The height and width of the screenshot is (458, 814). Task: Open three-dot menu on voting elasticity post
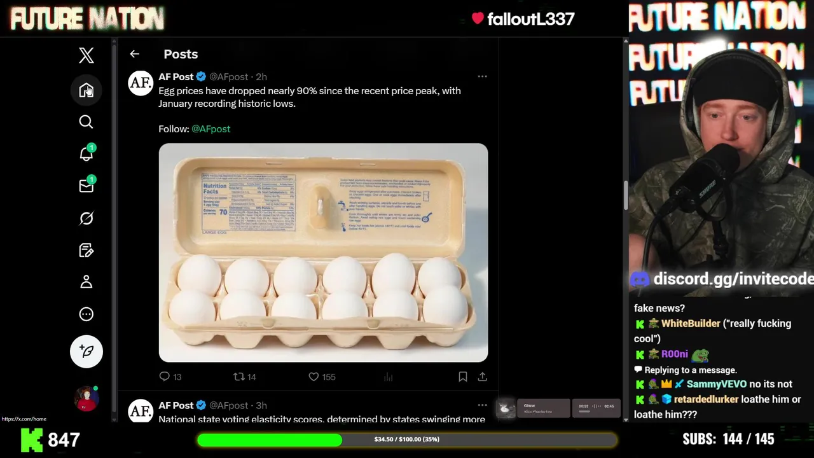click(483, 405)
